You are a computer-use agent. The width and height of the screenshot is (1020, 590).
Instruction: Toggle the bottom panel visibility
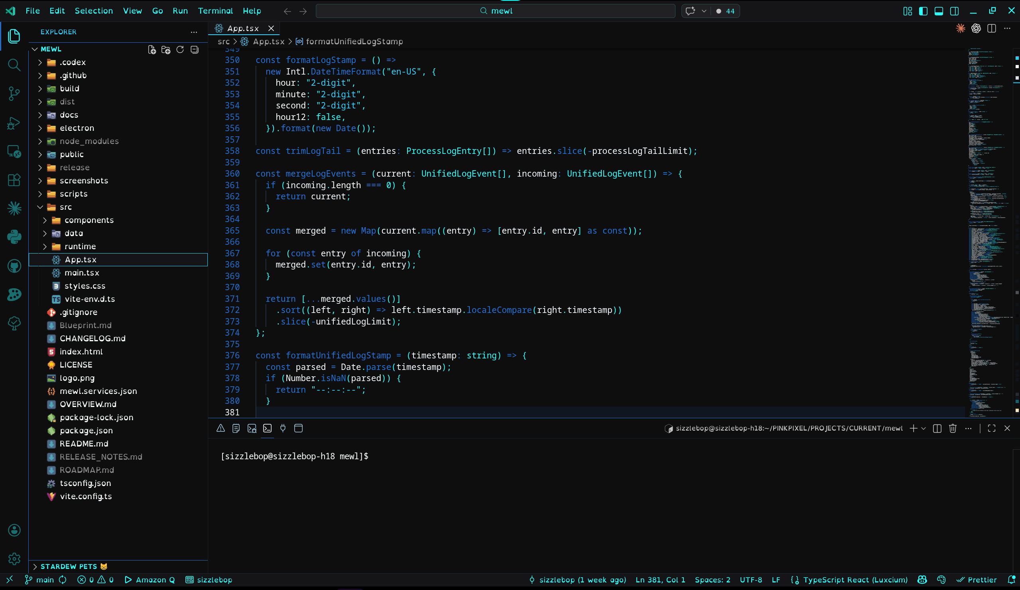939,11
